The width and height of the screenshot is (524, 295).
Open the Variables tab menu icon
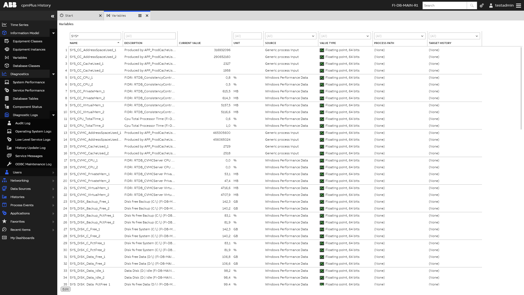point(140,16)
